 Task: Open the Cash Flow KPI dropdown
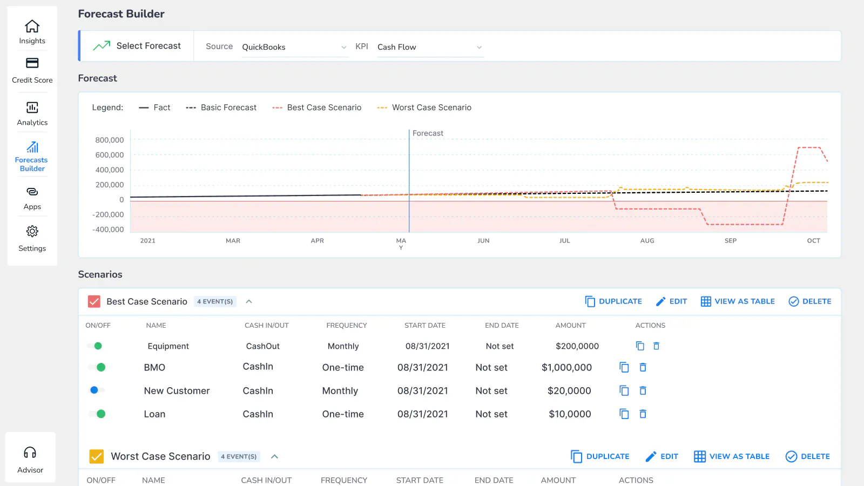430,47
